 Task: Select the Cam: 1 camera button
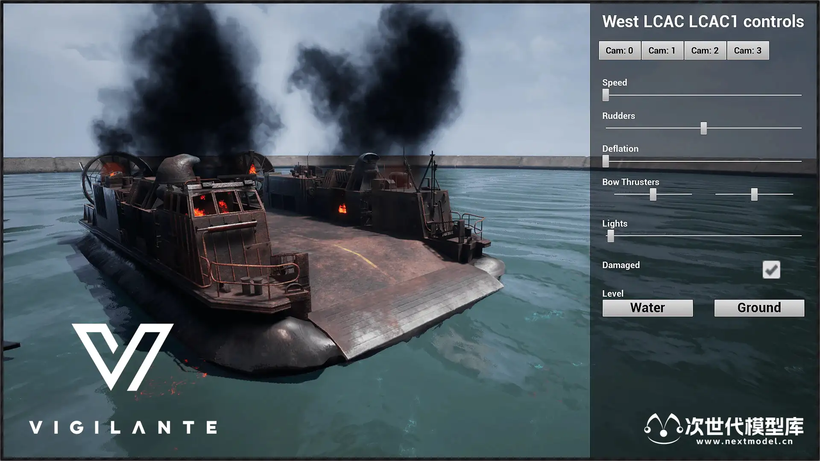(662, 50)
